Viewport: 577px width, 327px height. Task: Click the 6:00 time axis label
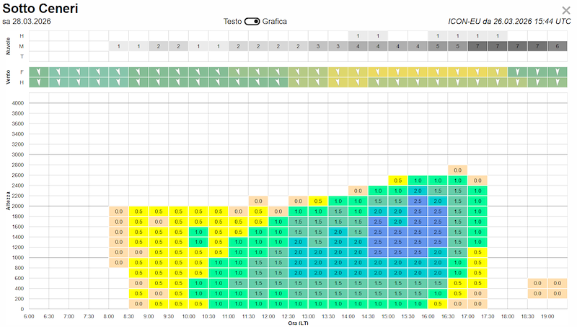tap(29, 316)
